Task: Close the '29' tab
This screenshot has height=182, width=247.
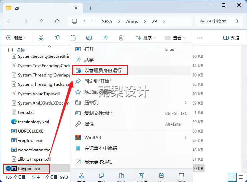Action: coord(76,8)
